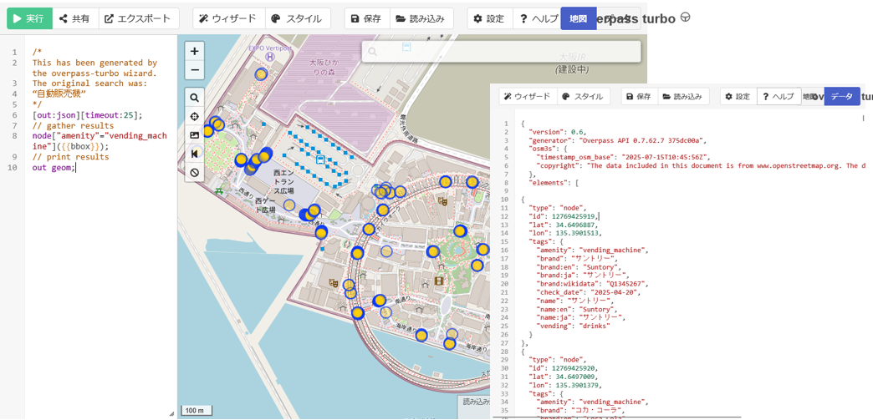The height and width of the screenshot is (420, 873).
Task: Open the 共有 share option
Action: [x=76, y=18]
